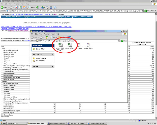Open Search in portage_tract_data window
The width and height of the screenshot is (157, 125).
tap(53, 37)
